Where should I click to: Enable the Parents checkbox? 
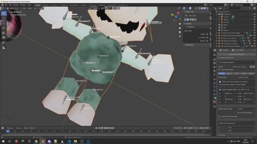[207, 41]
